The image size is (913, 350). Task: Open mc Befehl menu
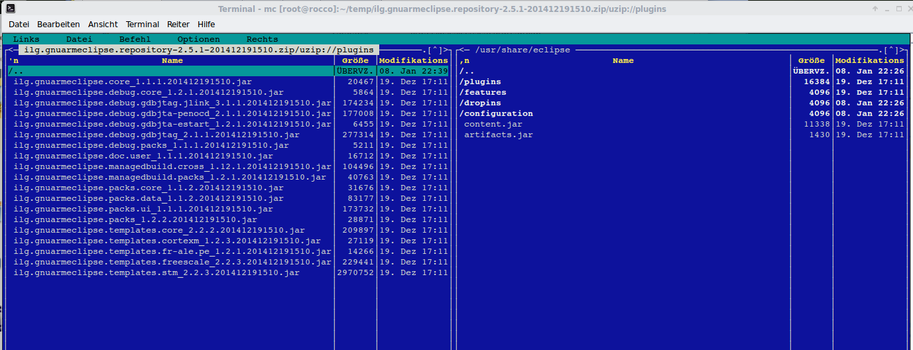coord(135,39)
